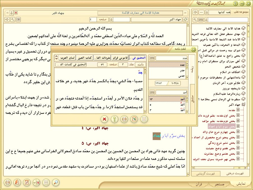Open the dropdown arrow beside the جهاد اکبر path field

(111, 20)
